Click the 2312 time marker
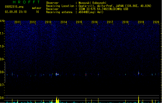This screenshot has height=103, width=162. point(33,22)
